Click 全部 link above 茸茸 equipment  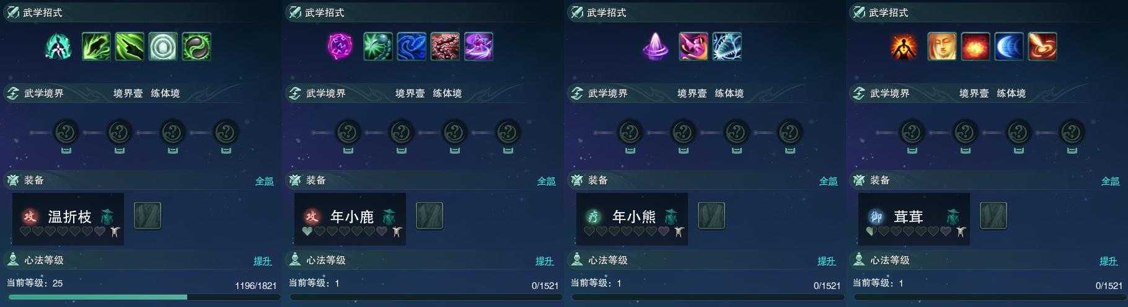click(x=1111, y=181)
